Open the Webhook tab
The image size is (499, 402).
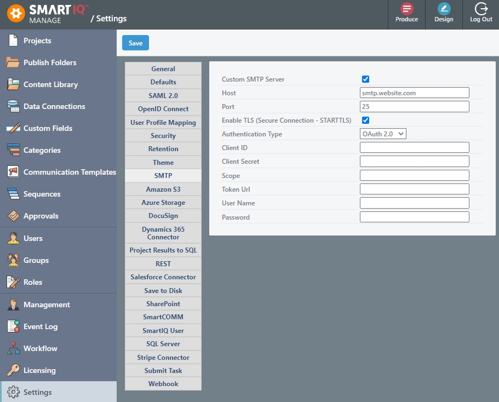click(x=163, y=384)
